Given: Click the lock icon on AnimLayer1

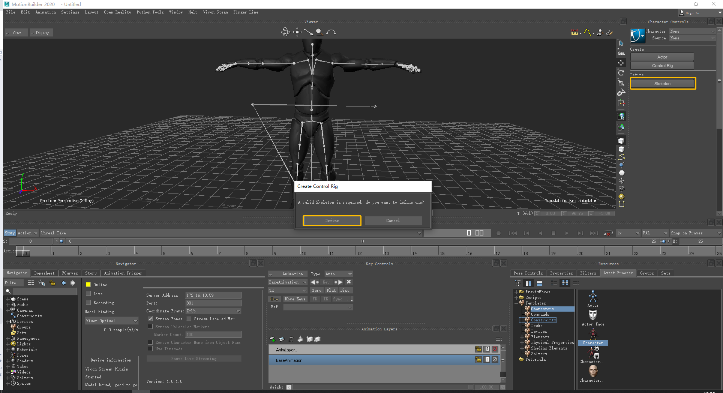Looking at the screenshot, I should click(x=478, y=349).
